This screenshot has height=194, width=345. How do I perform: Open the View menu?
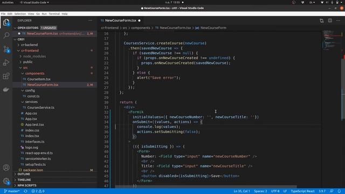pyautogui.click(x=31, y=14)
